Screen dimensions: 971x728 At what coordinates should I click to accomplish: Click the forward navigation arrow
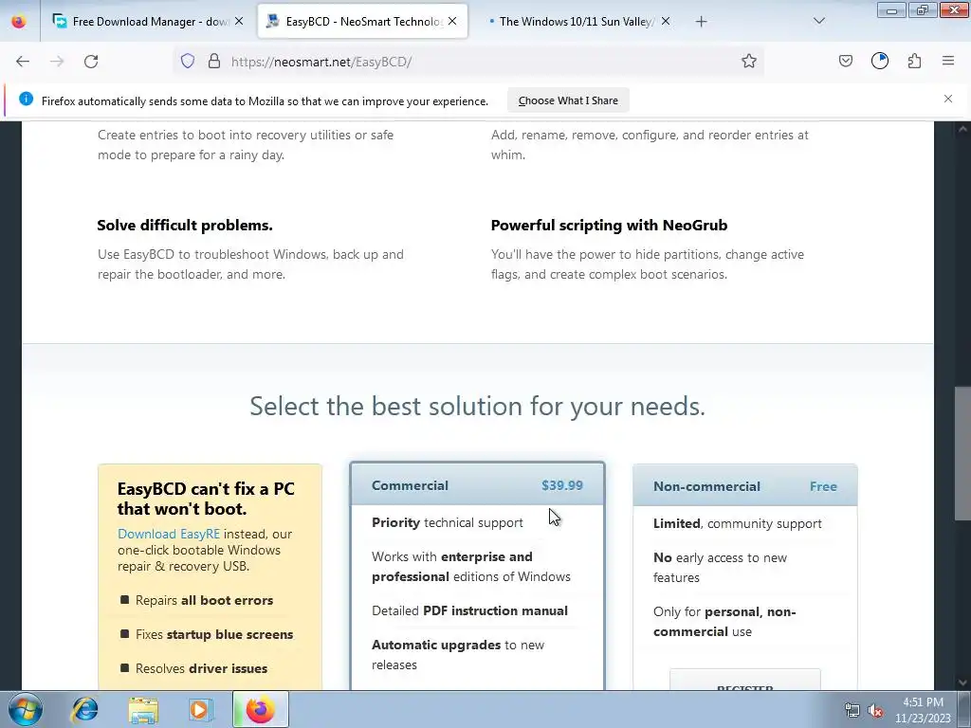tap(57, 62)
